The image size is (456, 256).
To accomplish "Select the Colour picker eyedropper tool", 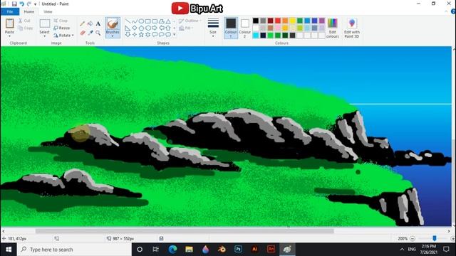I will click(90, 33).
